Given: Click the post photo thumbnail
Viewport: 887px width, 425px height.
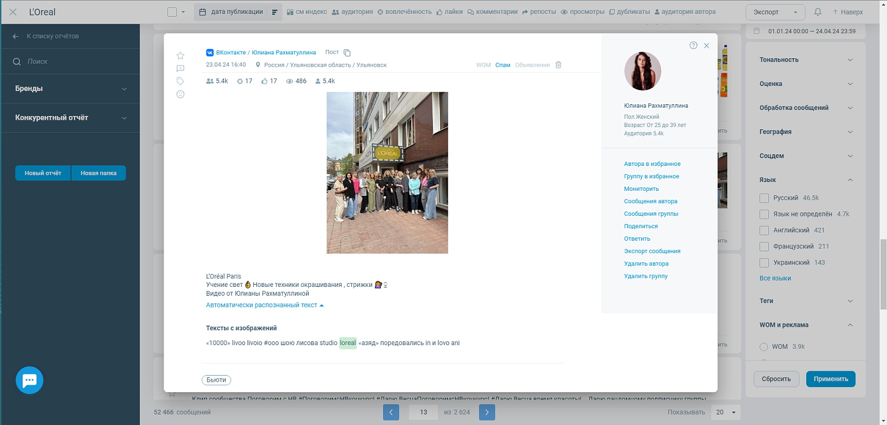Looking at the screenshot, I should coord(387,173).
